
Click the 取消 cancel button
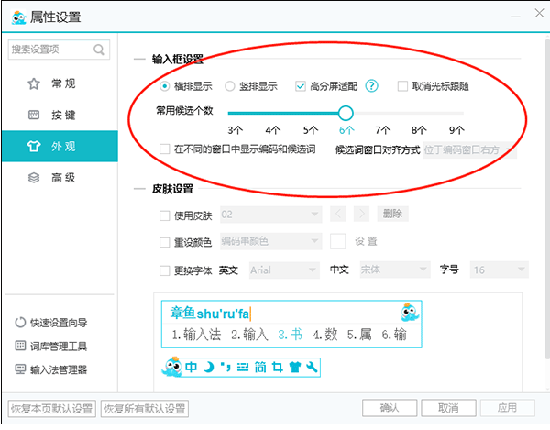448,408
